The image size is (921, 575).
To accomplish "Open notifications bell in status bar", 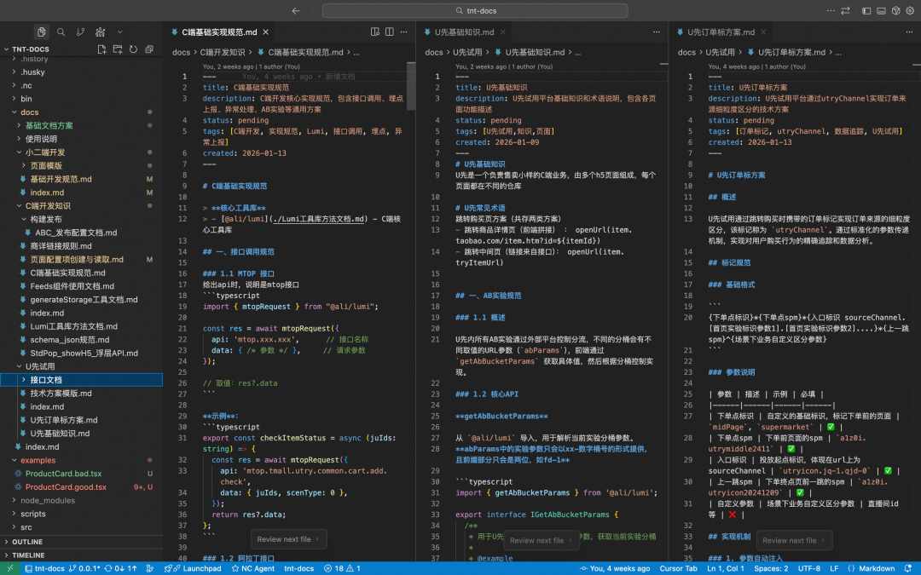I will [x=909, y=568].
